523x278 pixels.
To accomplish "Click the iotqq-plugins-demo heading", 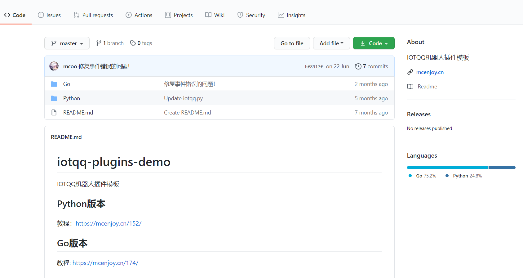I will pyautogui.click(x=114, y=162).
